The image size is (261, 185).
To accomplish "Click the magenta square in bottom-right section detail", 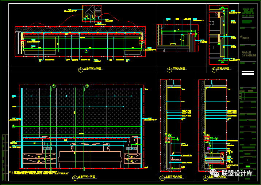I will 208,149.
